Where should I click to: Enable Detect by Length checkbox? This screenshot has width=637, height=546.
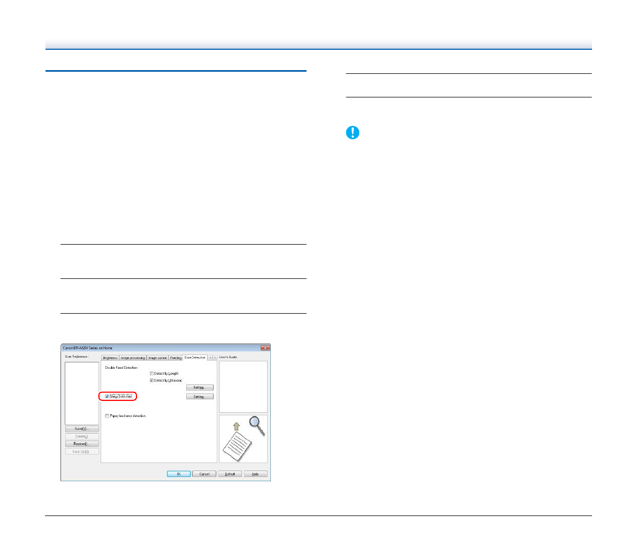pos(152,373)
